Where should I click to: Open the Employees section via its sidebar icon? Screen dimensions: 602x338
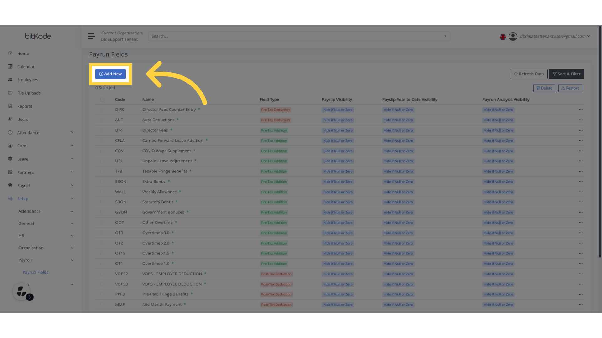[10, 79]
